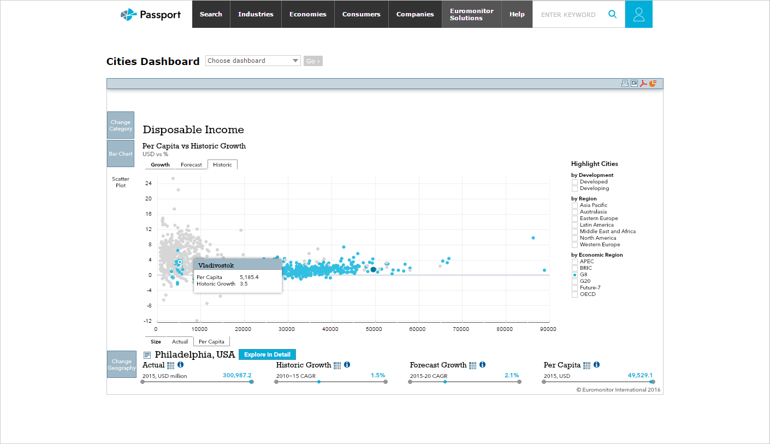Select the Economies menu item
This screenshot has height=444, width=770.
click(307, 14)
